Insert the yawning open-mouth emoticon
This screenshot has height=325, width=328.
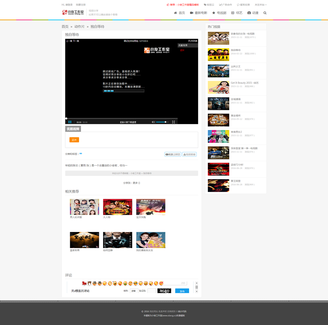coord(115,283)
